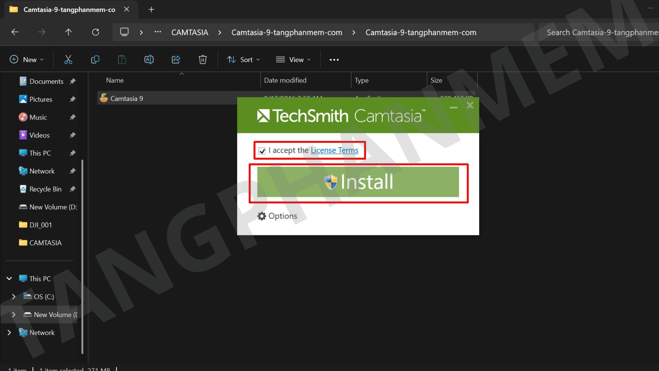Minimize the Camtasia installer window

tap(453, 107)
